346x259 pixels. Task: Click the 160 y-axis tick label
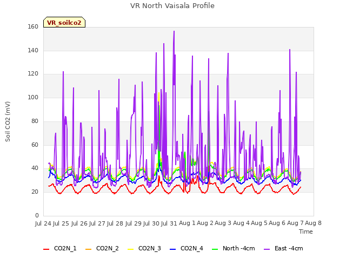33,26
